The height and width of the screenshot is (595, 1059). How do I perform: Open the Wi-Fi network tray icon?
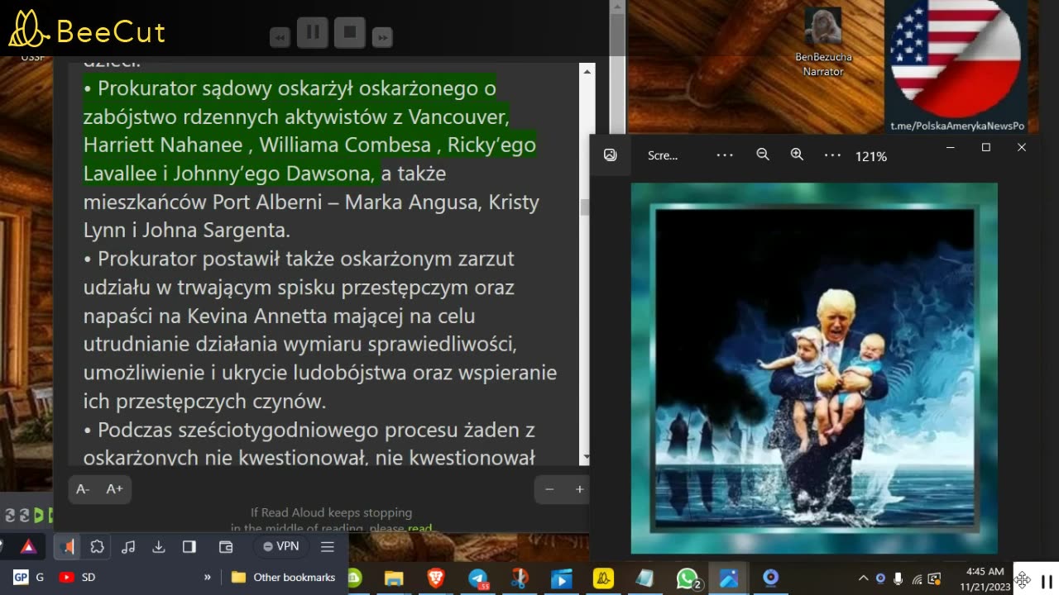tap(917, 578)
